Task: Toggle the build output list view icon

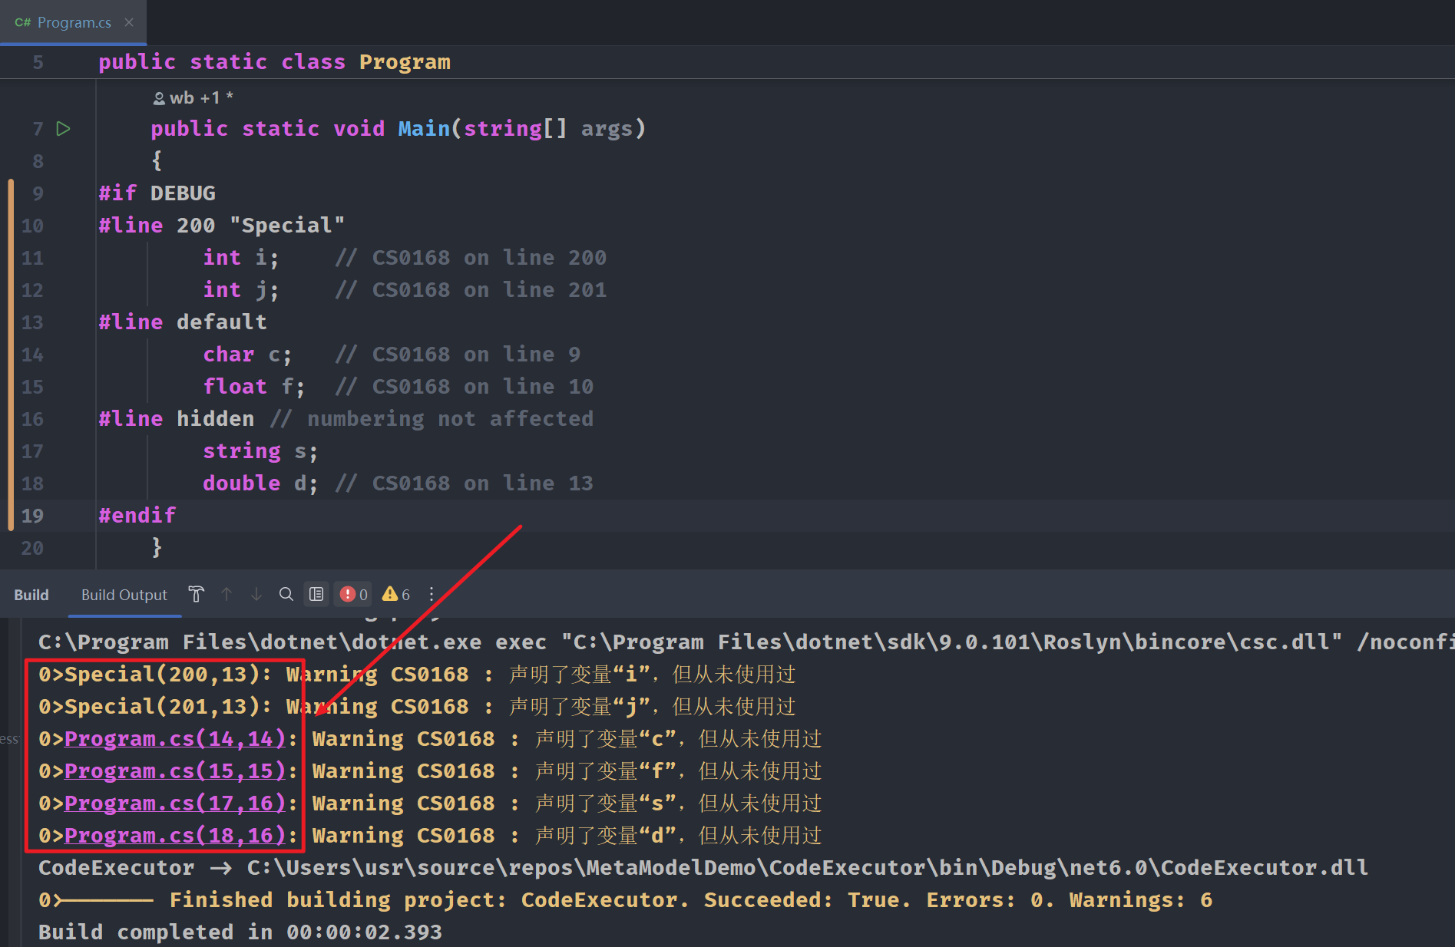Action: pyautogui.click(x=316, y=595)
